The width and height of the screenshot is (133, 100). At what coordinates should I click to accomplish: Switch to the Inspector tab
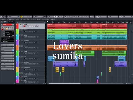click(x=4, y=22)
